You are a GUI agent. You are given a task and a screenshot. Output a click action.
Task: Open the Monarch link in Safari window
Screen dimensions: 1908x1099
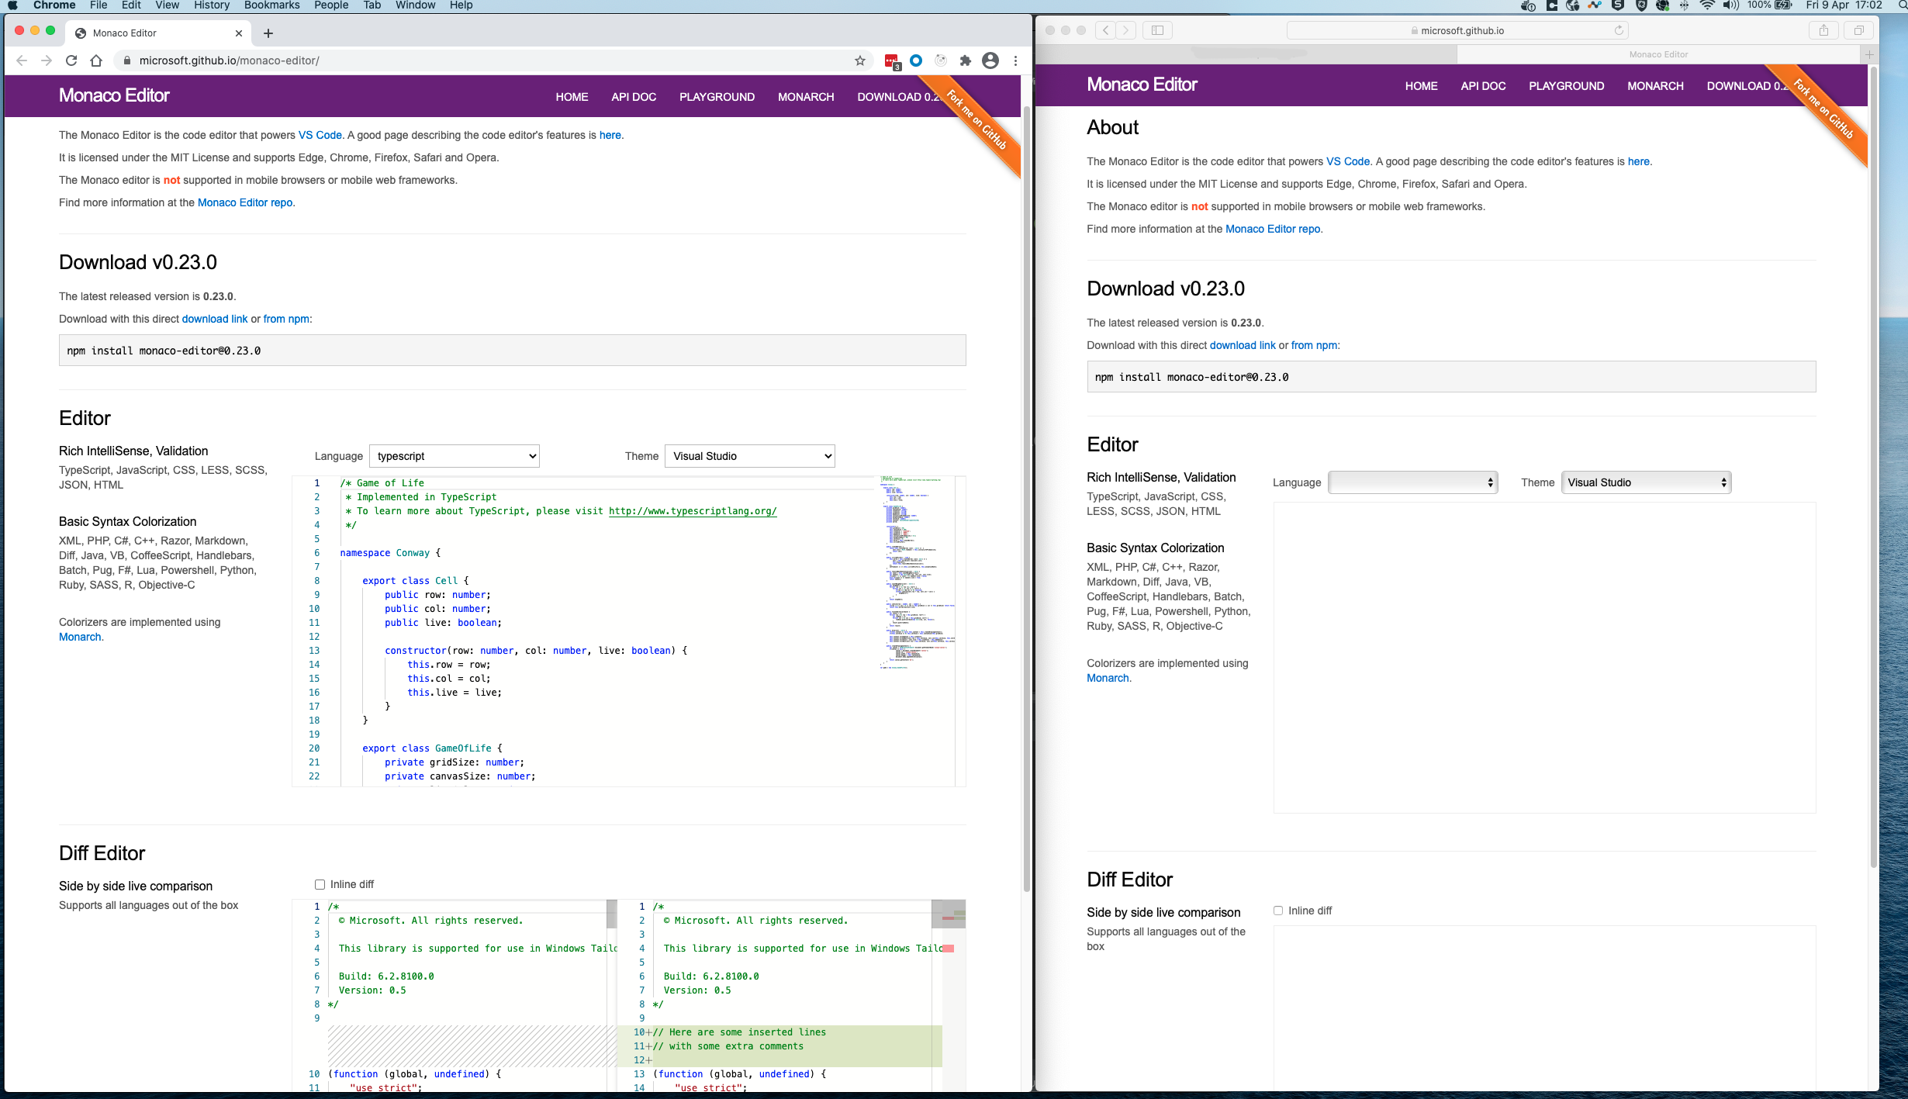coord(1108,678)
